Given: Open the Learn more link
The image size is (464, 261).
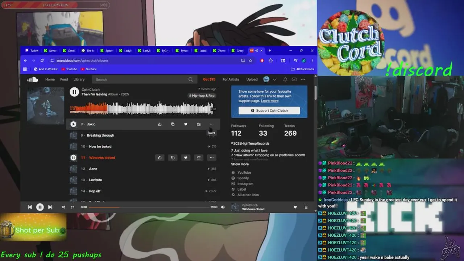Looking at the screenshot, I should [x=270, y=101].
